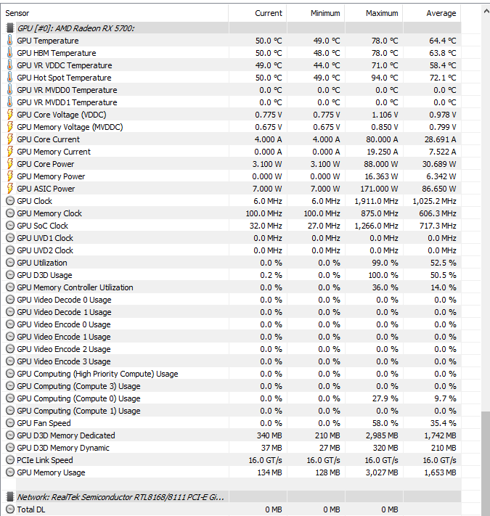The image size is (490, 516).
Task: Click the round icon beside GPU Fan Speed
Action: [10, 423]
